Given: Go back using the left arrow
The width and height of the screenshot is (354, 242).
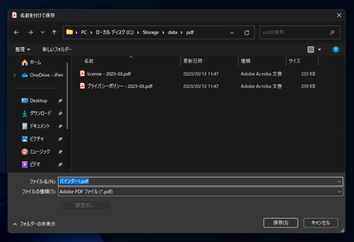Looking at the screenshot, I should coord(16,33).
